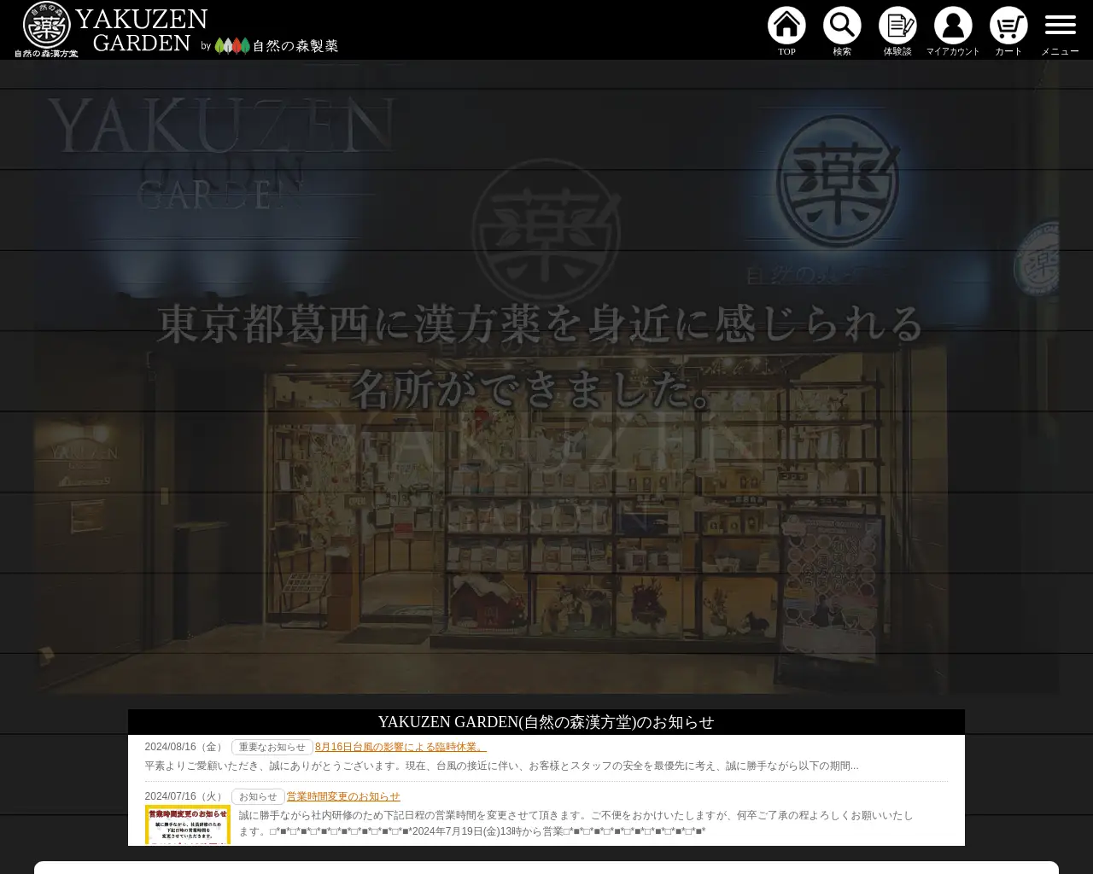Viewport: 1093px width, 874px height.
Task: Click the 重要なお知らせ category tag
Action: click(x=272, y=747)
